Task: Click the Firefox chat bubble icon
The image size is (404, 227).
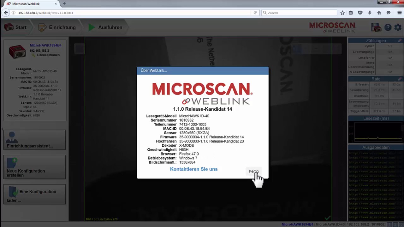Action: (x=389, y=13)
